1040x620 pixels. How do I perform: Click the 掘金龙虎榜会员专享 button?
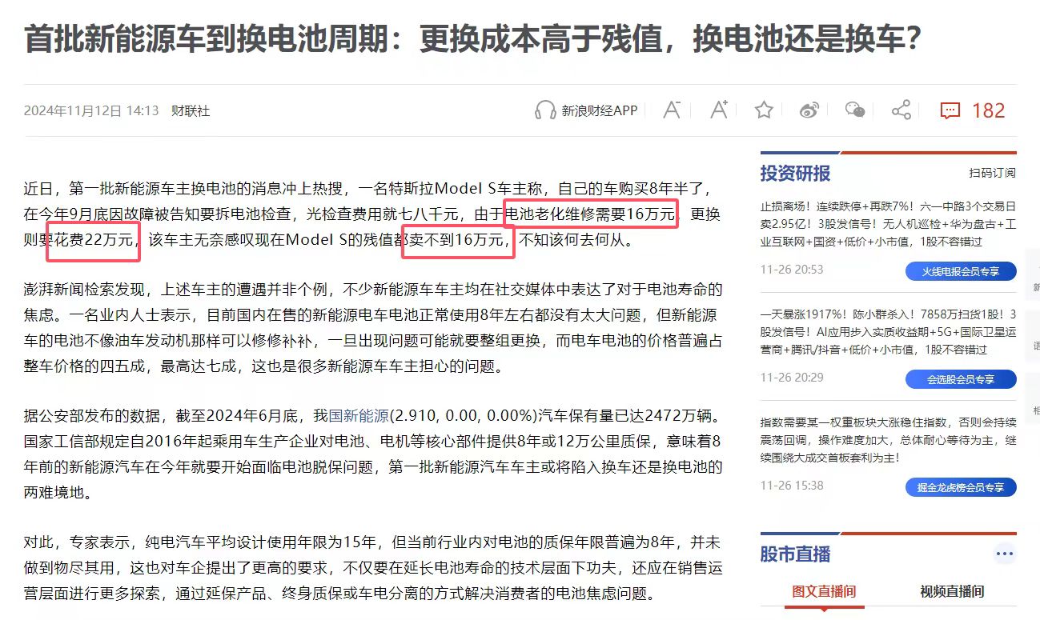961,487
